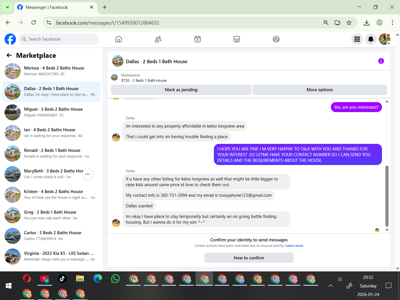Image resolution: width=400 pixels, height=300 pixels.
Task: Click the Facebook logo
Action: pos(10,39)
